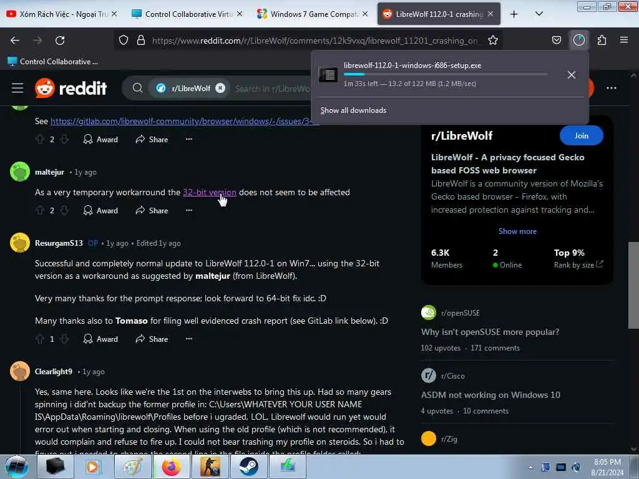This screenshot has width=639, height=479.
Task: Upvote the comment with the gitlab link
Action: [40, 139]
